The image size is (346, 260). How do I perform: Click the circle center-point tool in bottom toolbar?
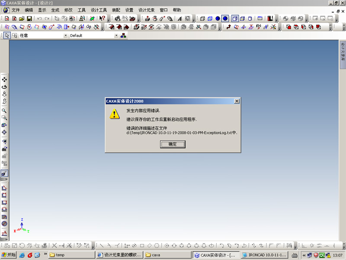pos(167,245)
